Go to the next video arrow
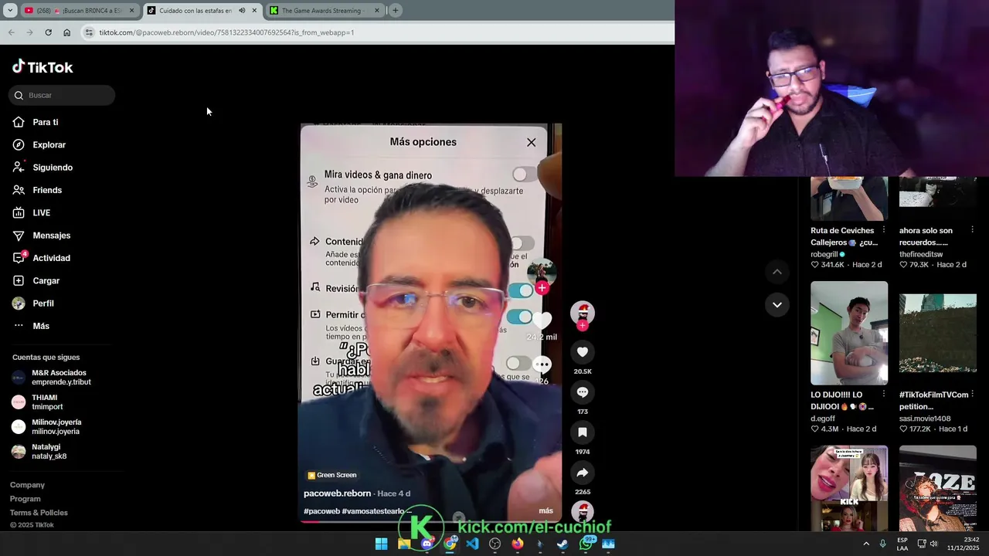The width and height of the screenshot is (989, 556). [777, 304]
